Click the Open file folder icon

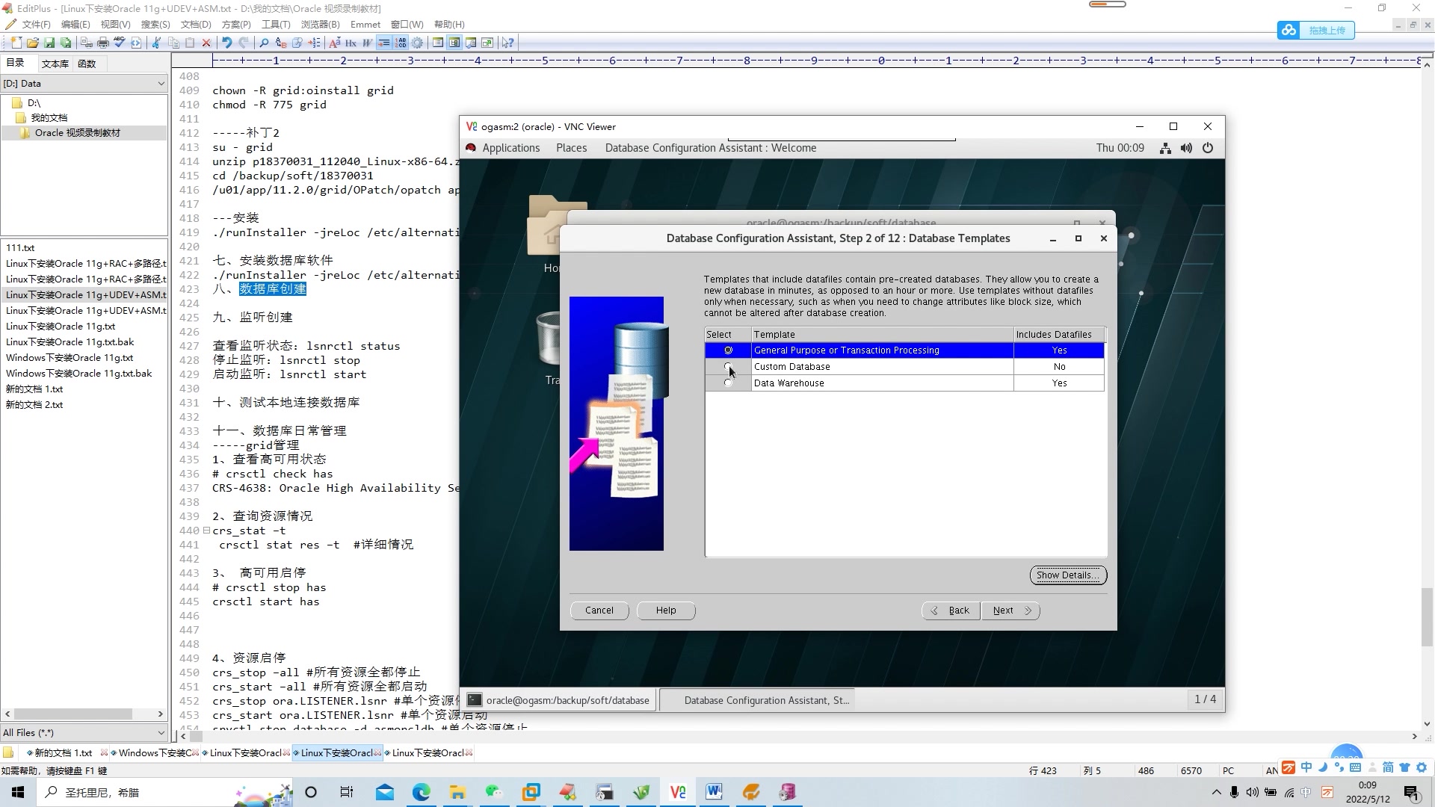tap(33, 43)
